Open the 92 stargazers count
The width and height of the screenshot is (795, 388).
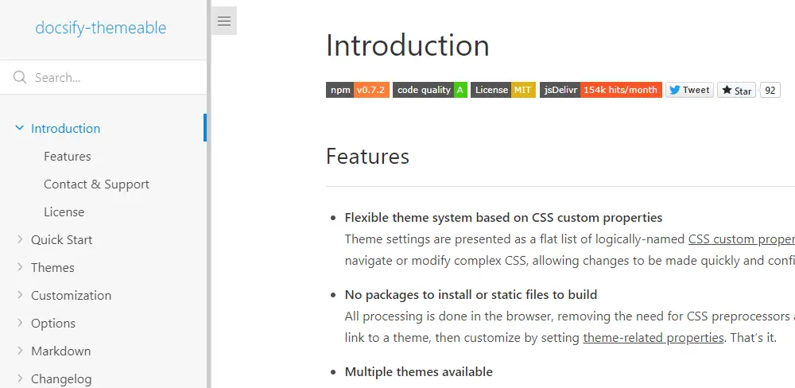pyautogui.click(x=770, y=91)
